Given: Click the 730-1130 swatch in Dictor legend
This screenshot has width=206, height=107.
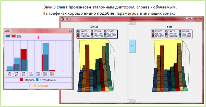Looking at the screenshot, I should pos(92,34).
